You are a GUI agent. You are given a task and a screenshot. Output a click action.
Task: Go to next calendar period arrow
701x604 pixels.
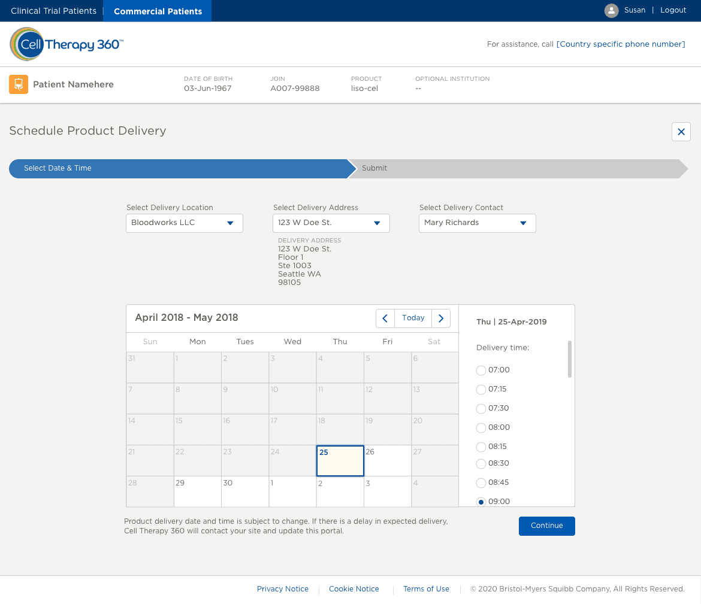click(441, 318)
